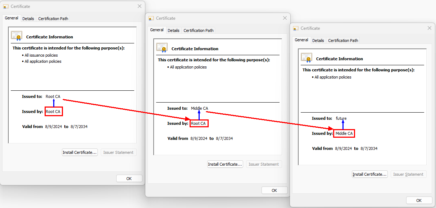This screenshot has width=436, height=208.
Task: Click 'All issuance policies' in the Root CA window
Action: [x=41, y=55]
